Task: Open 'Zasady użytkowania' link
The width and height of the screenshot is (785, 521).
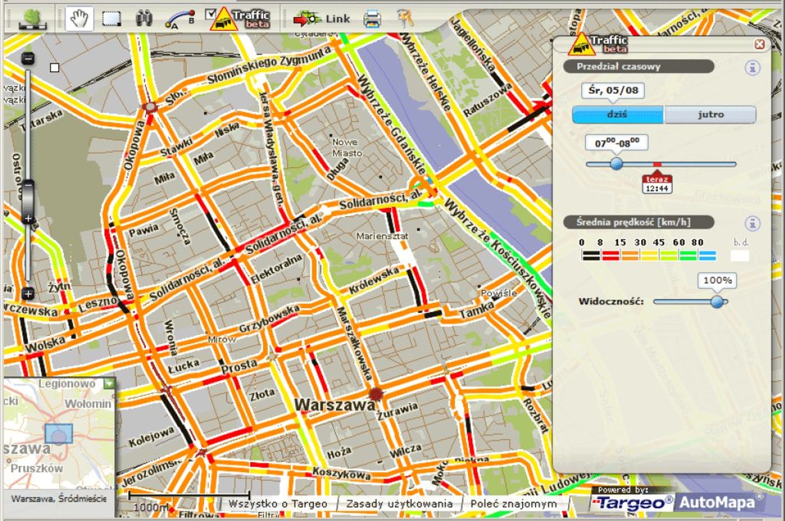Action: (399, 504)
